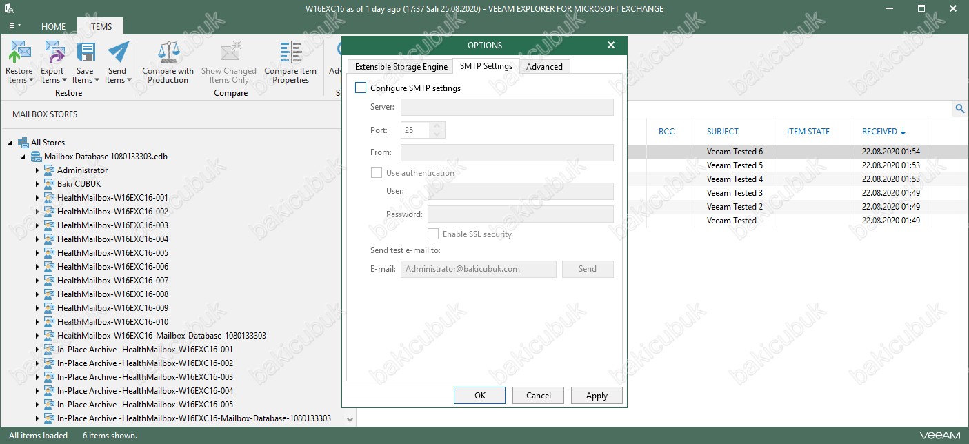Click the Mailbox Database 1080133303.edb icon
The width and height of the screenshot is (969, 444).
(x=37, y=157)
